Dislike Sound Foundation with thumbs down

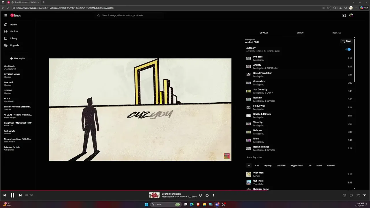[x=200, y=195]
